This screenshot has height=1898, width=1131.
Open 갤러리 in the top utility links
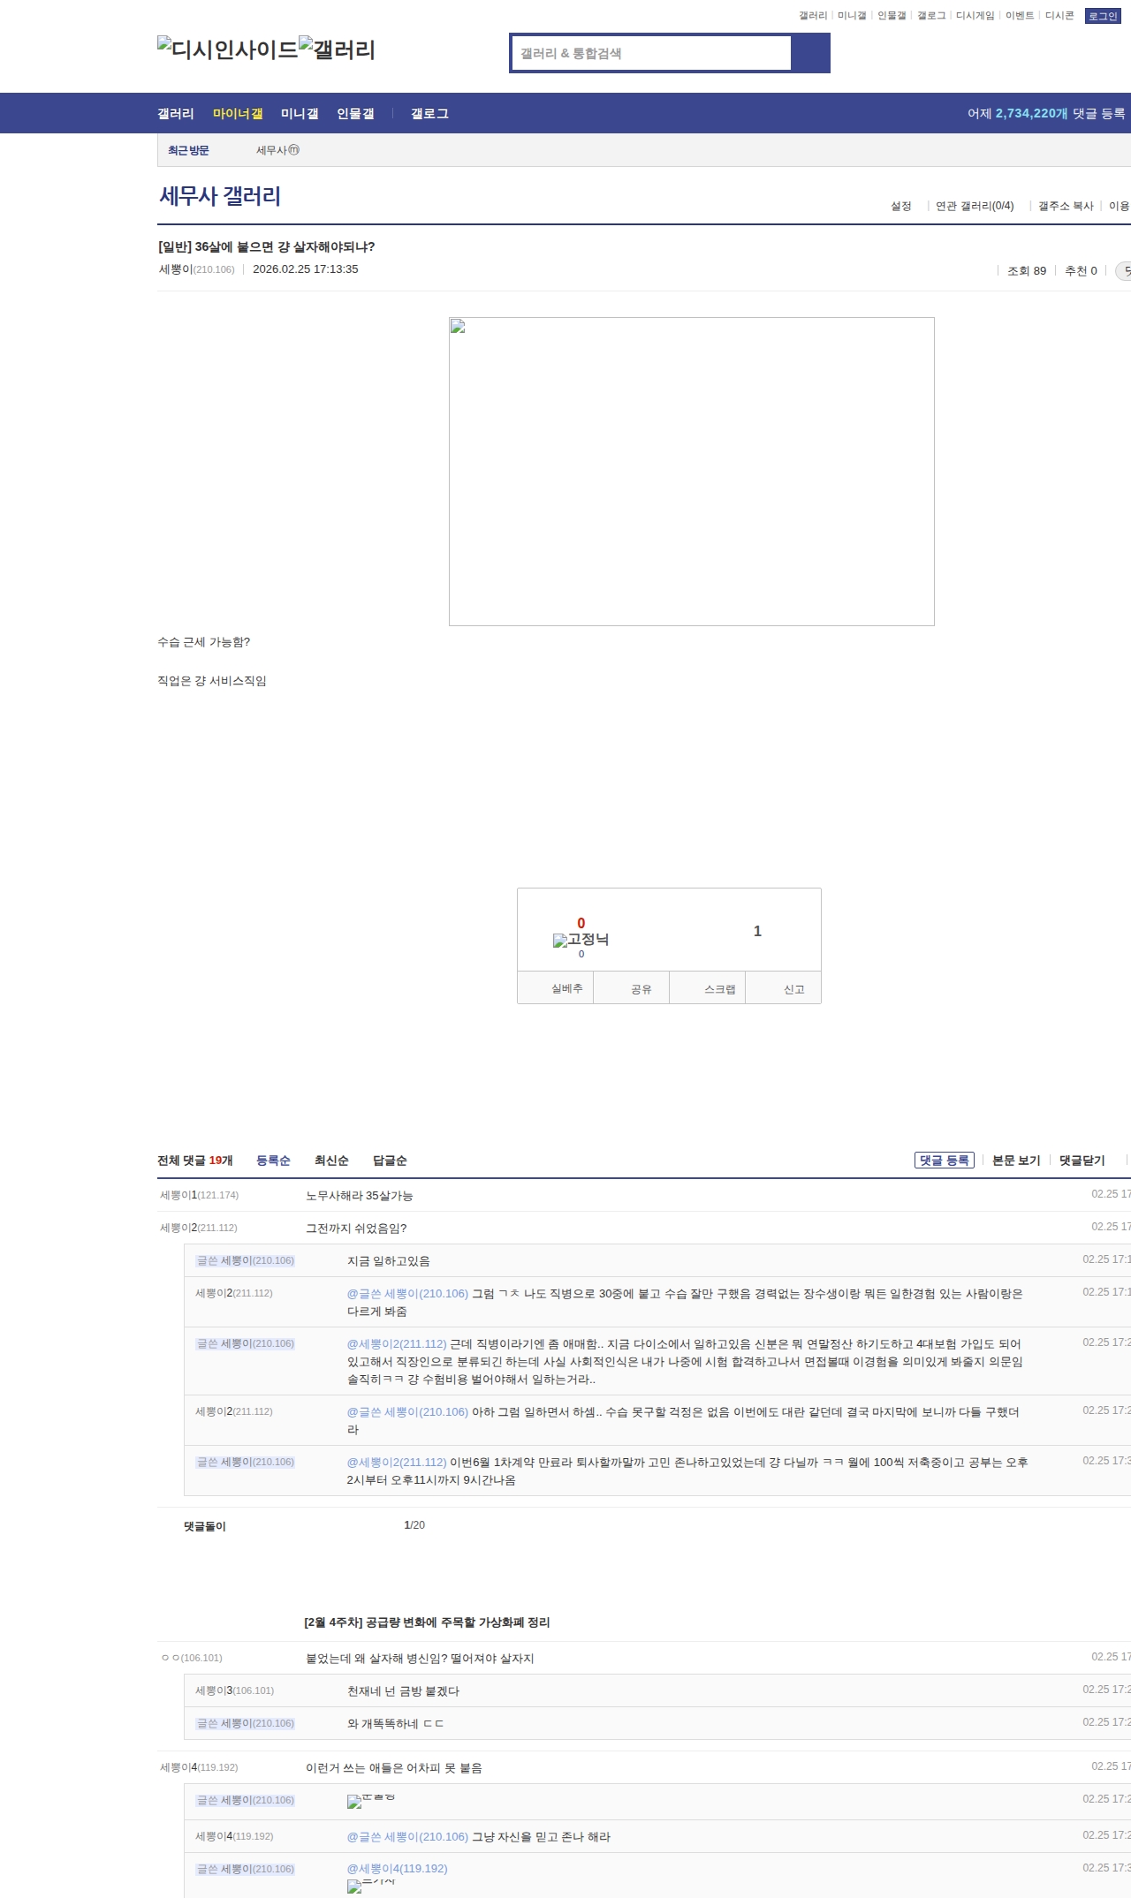point(813,16)
